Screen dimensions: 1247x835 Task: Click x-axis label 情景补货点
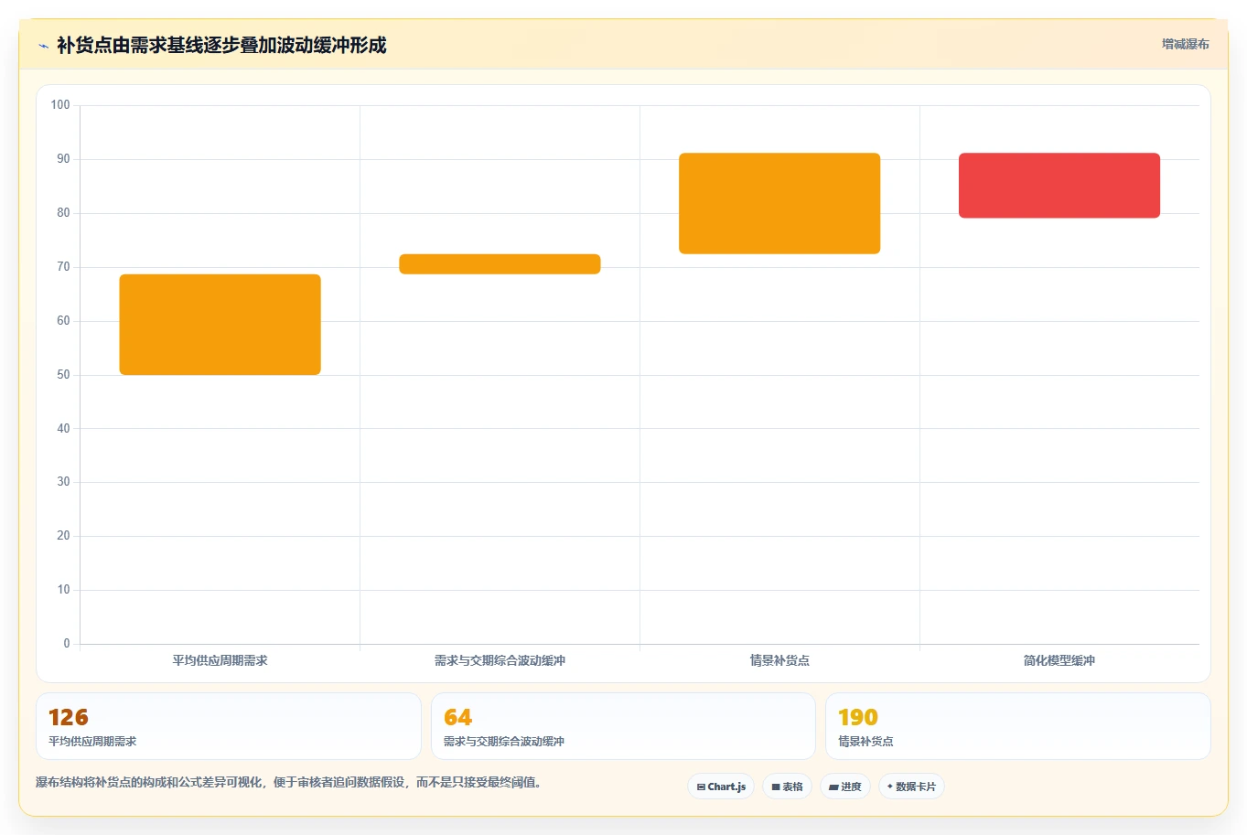[779, 660]
